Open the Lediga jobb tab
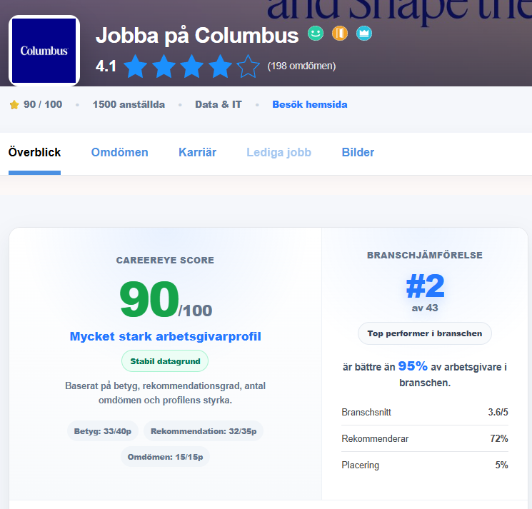Viewport: 532px width, 509px height. 279,152
